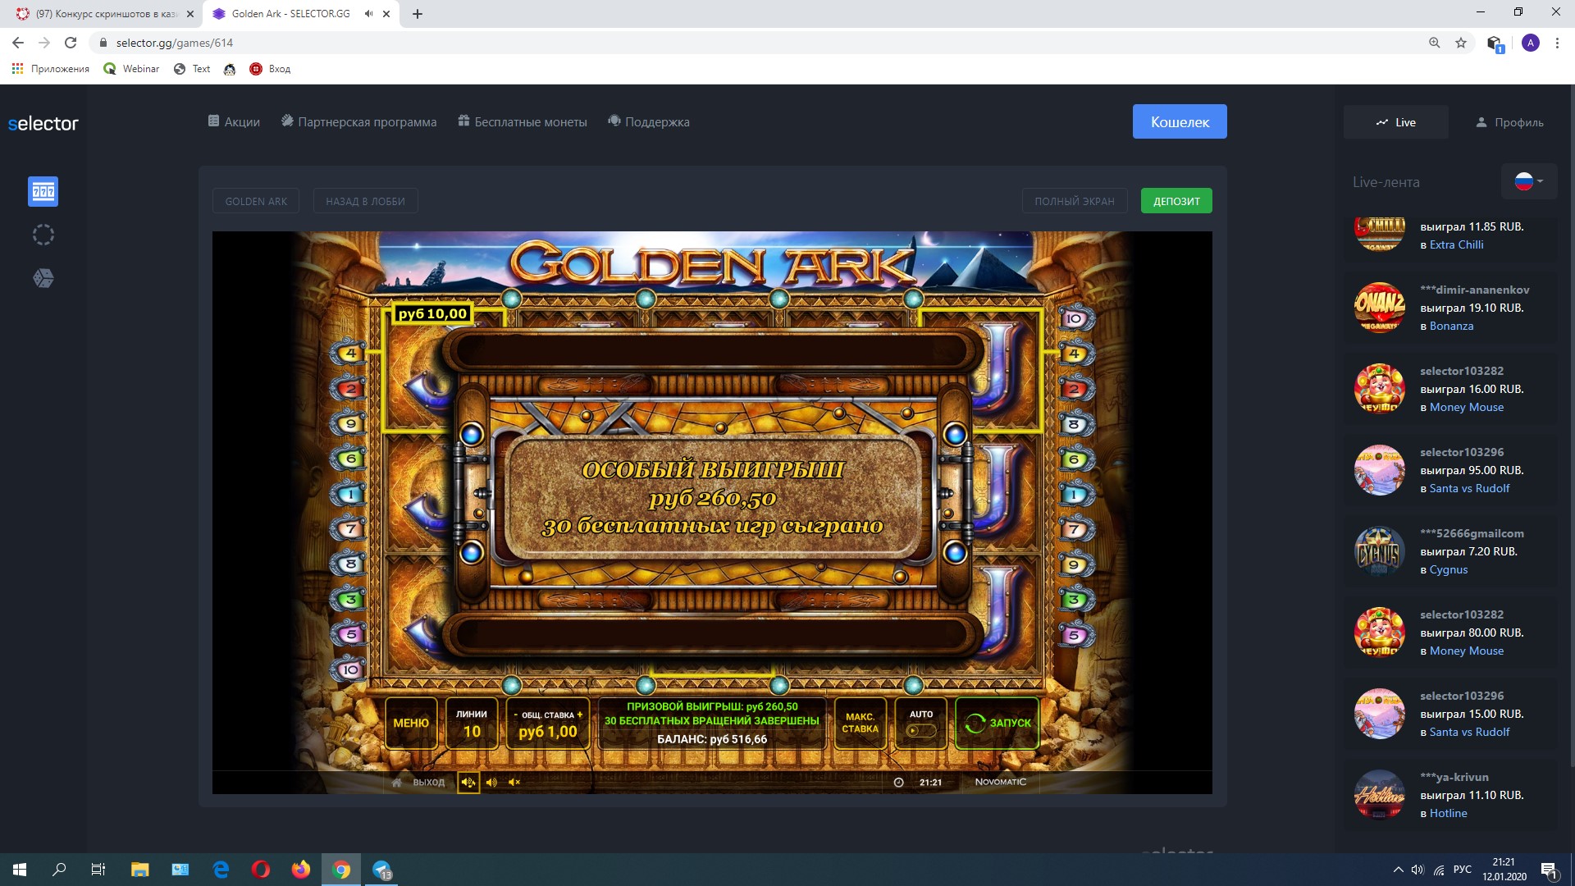This screenshot has height=886, width=1575.
Task: Click the green ДЕПОЗИТ button
Action: 1176,201
